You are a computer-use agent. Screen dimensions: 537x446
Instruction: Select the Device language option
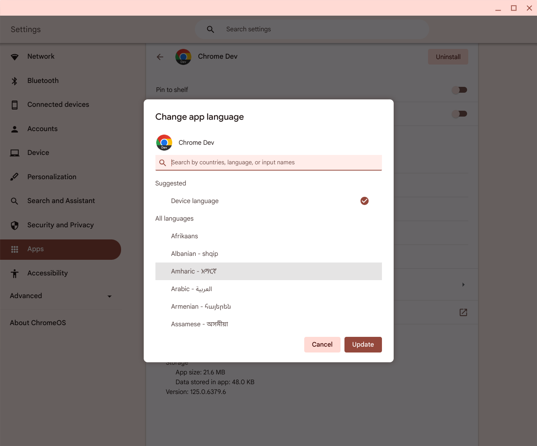pyautogui.click(x=195, y=201)
